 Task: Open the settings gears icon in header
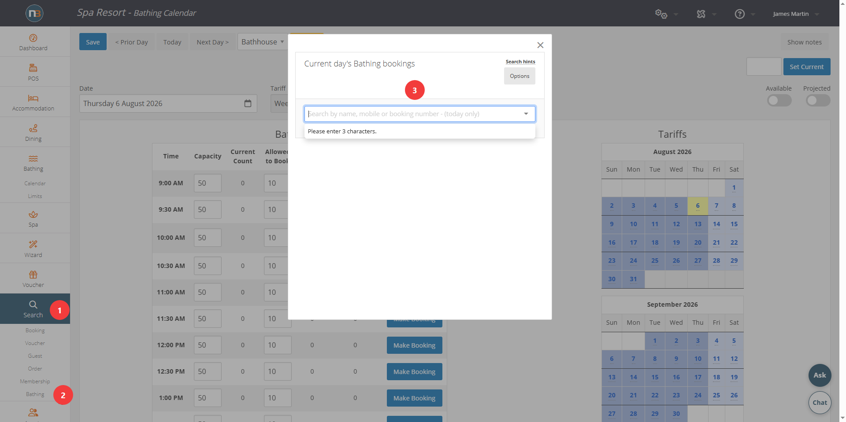click(661, 14)
